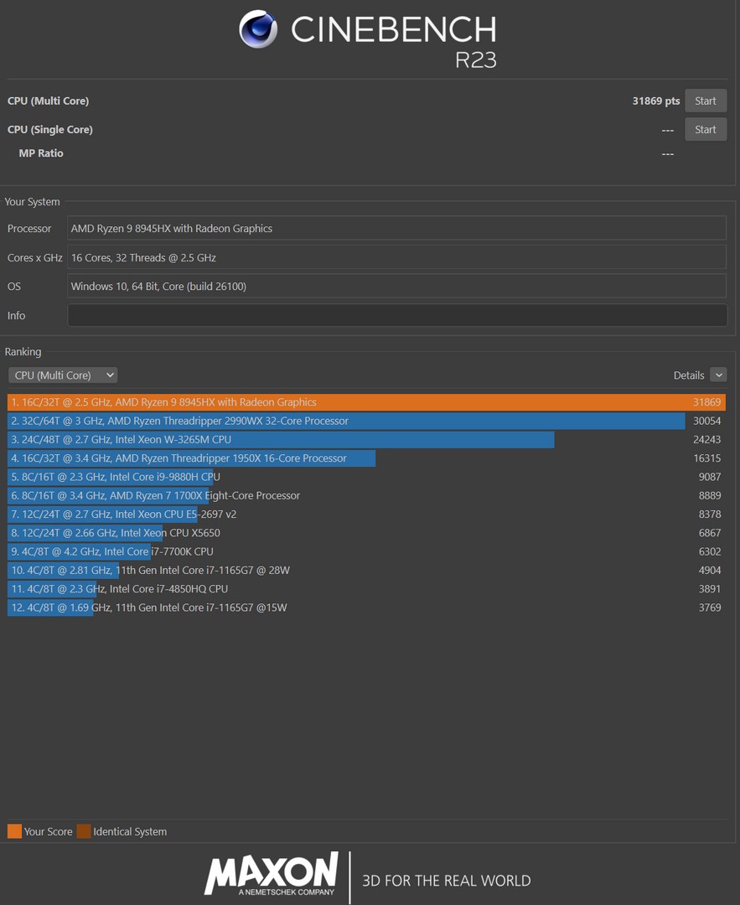This screenshot has height=905, width=740.
Task: Click the 31869 pts multi core score
Action: pyautogui.click(x=655, y=101)
